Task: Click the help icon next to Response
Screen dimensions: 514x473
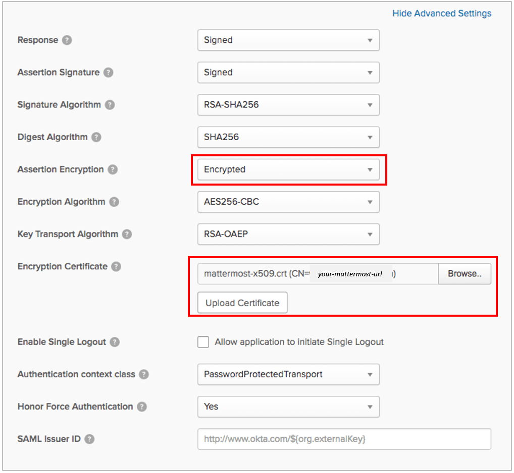Action: (68, 40)
